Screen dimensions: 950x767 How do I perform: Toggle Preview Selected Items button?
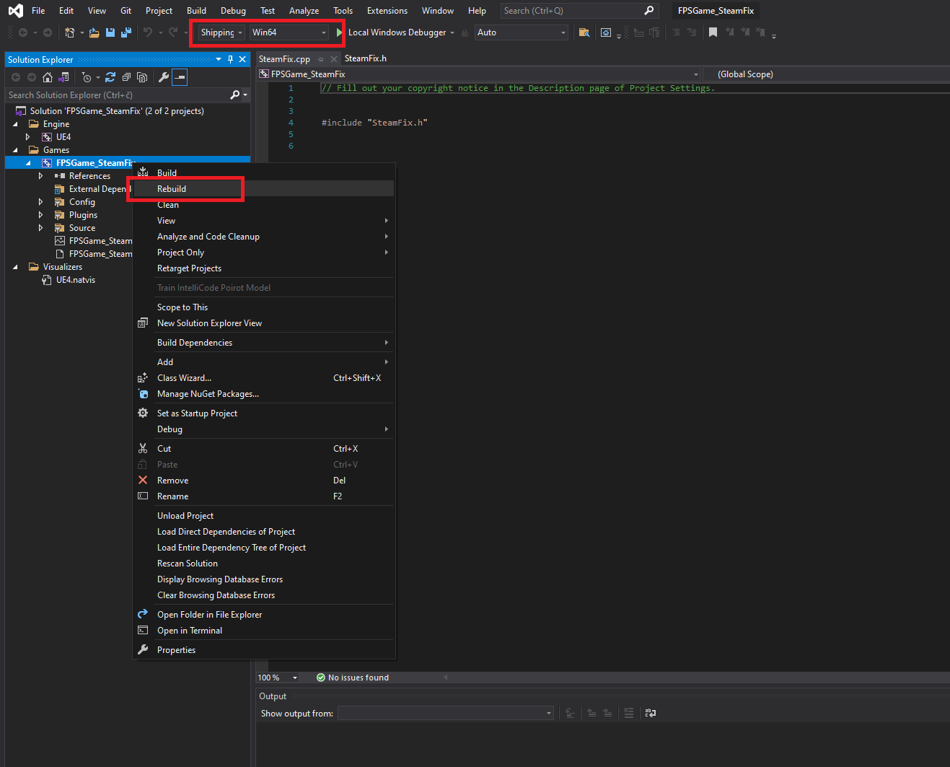click(x=180, y=77)
